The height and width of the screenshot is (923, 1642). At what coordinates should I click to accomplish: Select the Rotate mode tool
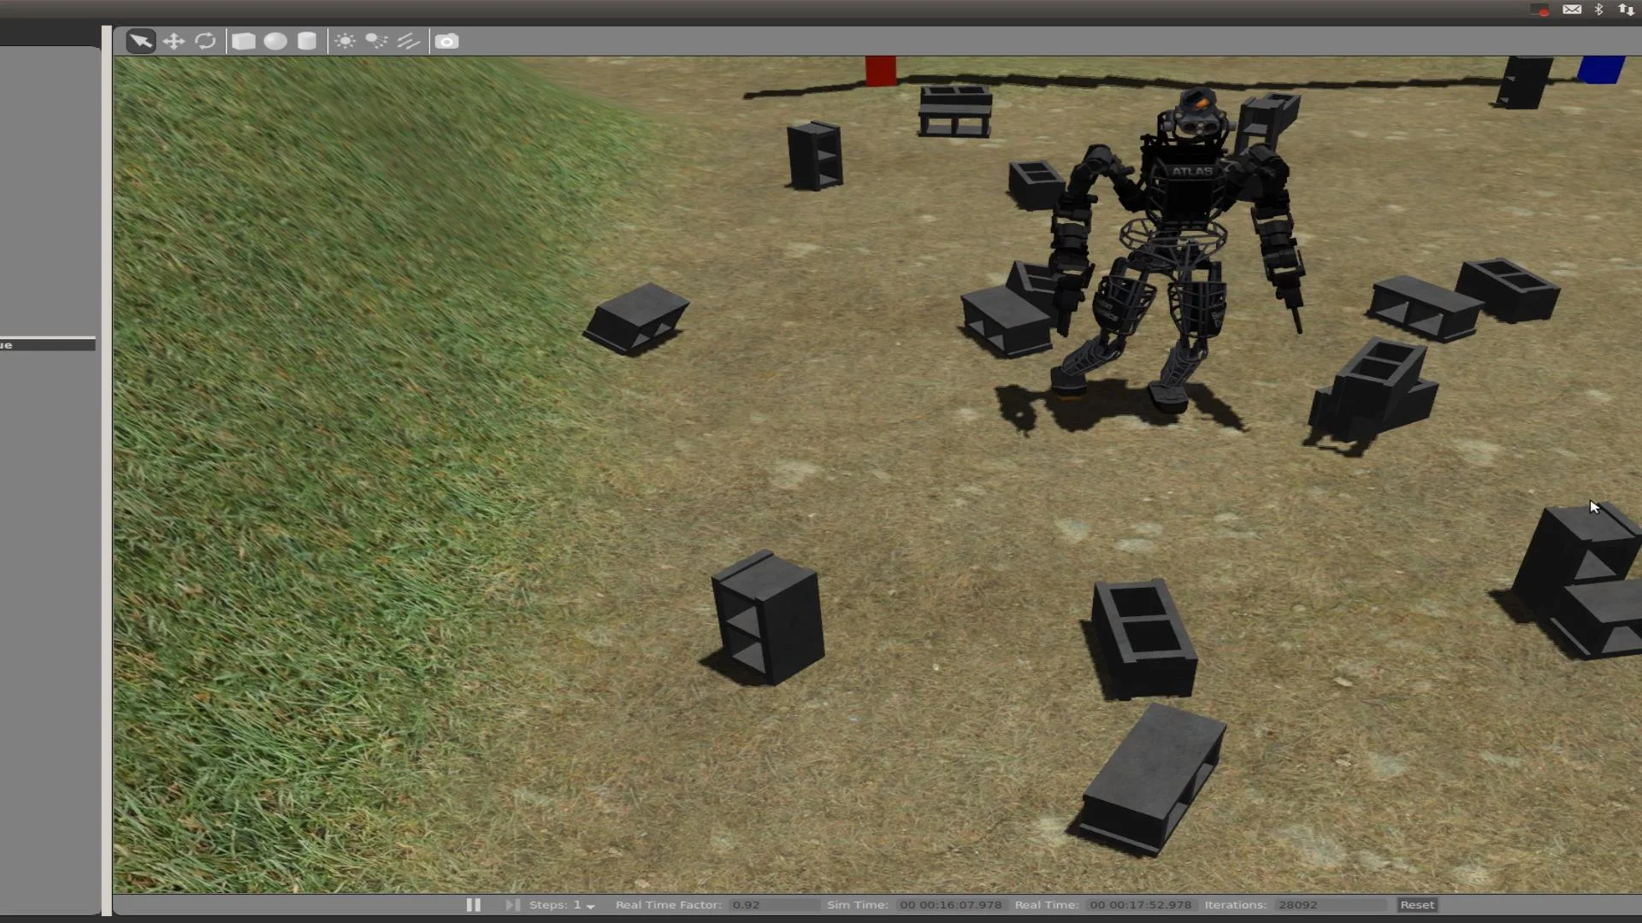tap(206, 40)
